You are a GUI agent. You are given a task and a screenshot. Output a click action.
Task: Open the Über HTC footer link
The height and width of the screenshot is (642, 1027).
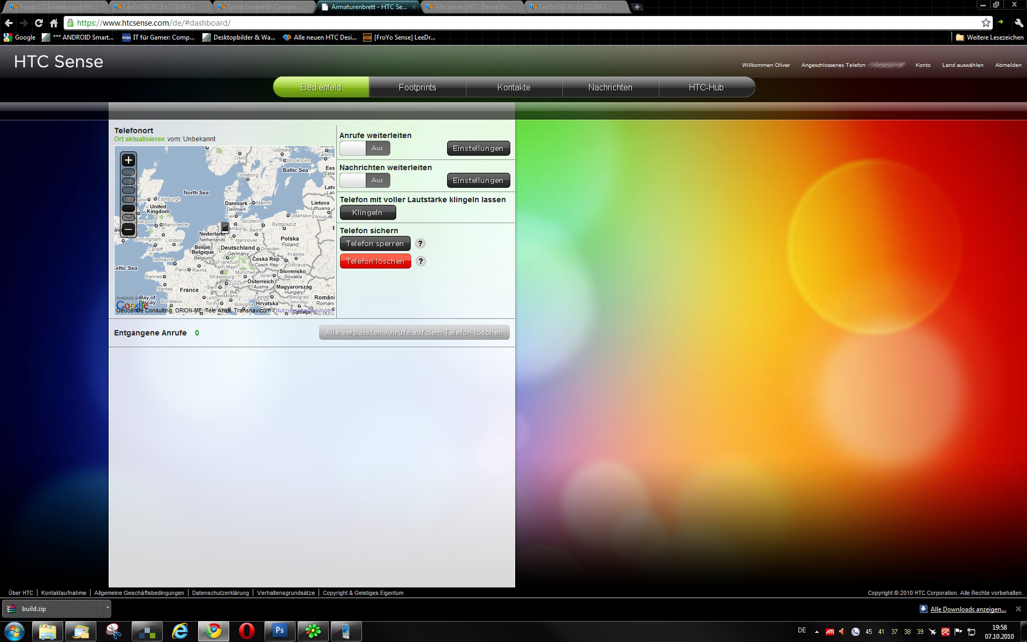tap(21, 593)
